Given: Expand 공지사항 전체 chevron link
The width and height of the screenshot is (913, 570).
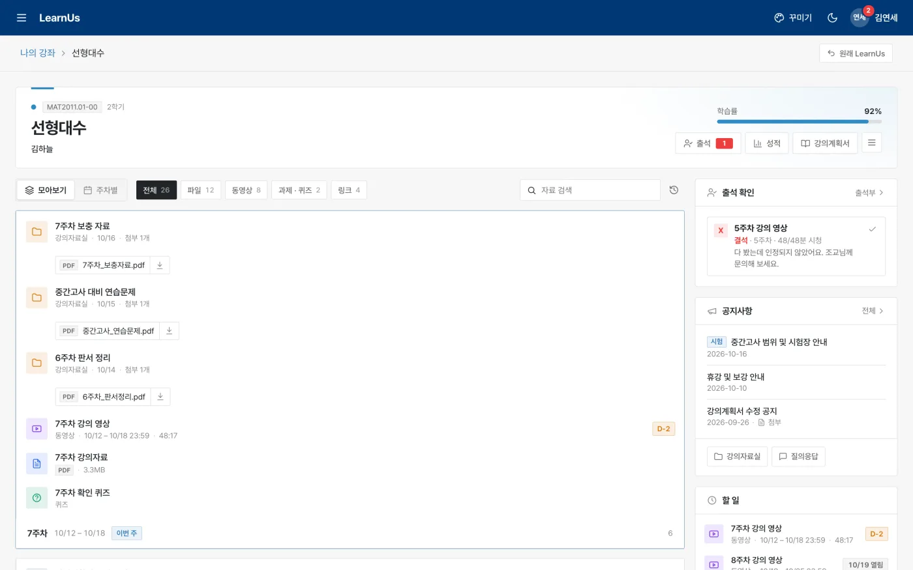Looking at the screenshot, I should point(873,311).
